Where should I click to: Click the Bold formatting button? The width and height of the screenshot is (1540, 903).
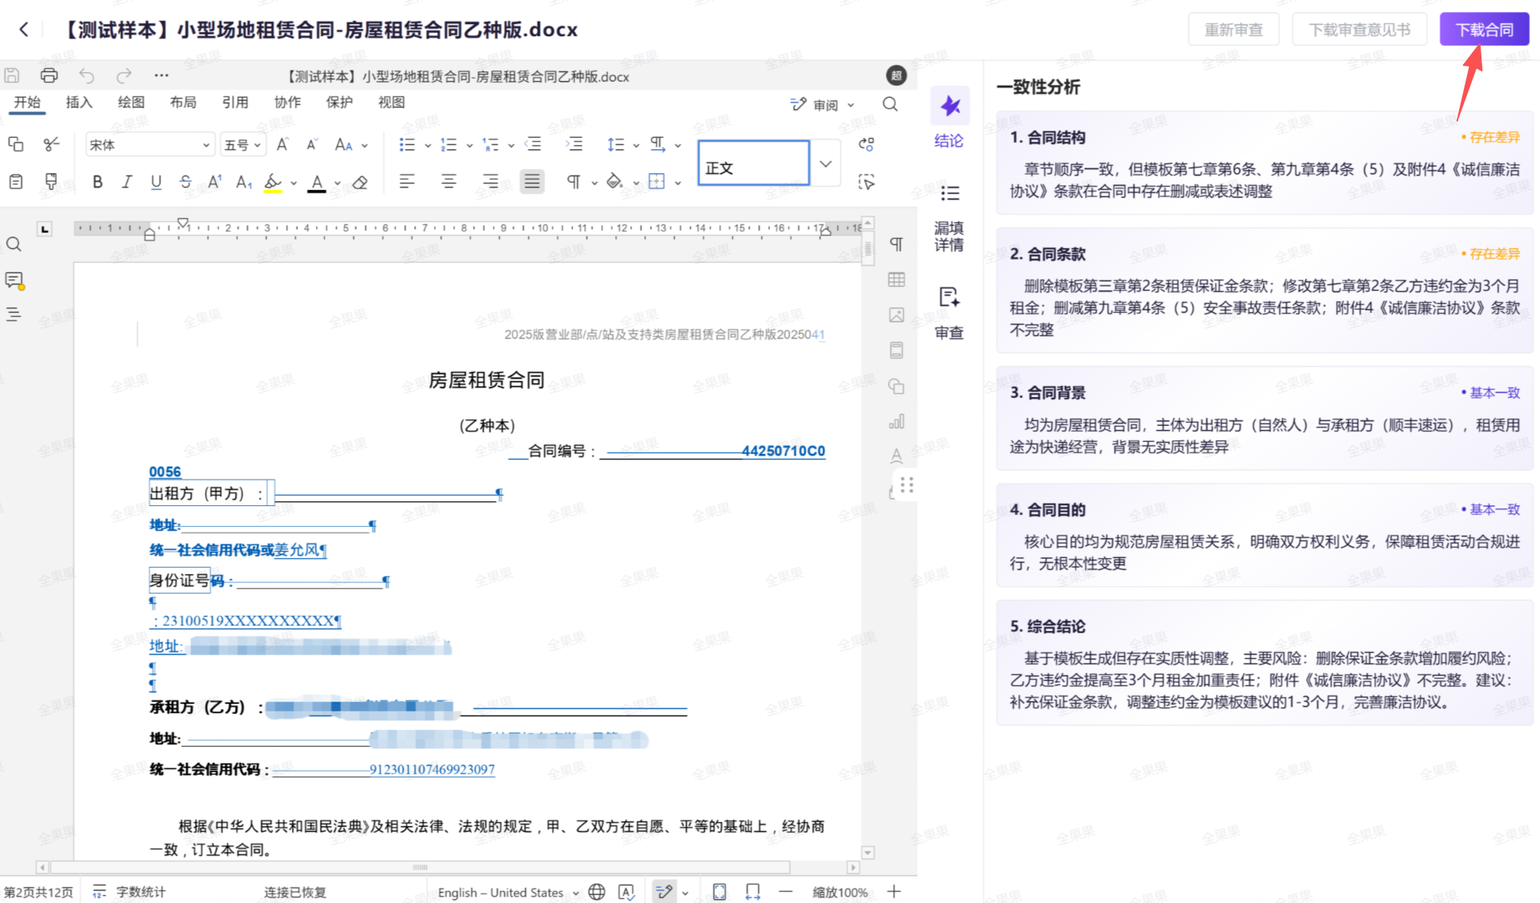click(x=97, y=182)
